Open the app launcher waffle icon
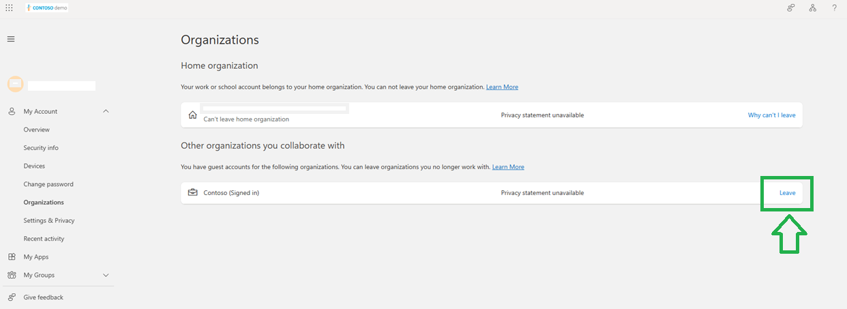The width and height of the screenshot is (847, 309). pyautogui.click(x=9, y=8)
